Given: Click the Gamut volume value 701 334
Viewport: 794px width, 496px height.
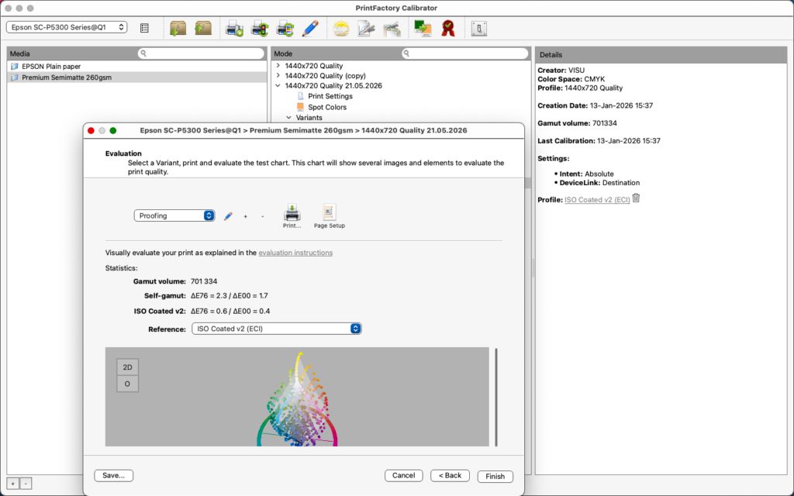Looking at the screenshot, I should tap(204, 281).
